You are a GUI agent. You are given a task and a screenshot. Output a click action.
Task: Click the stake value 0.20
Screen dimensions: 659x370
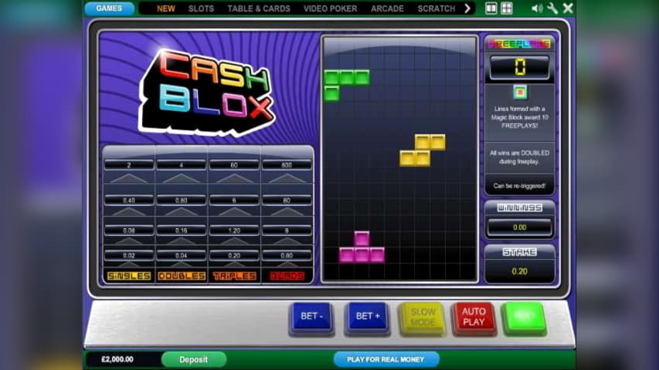tap(520, 271)
